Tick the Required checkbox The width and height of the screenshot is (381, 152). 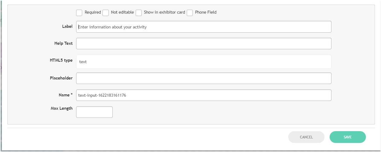pyautogui.click(x=79, y=13)
